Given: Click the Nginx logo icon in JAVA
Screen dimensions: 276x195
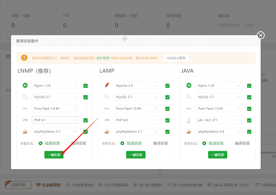Looking at the screenshot, I should pos(189,85).
